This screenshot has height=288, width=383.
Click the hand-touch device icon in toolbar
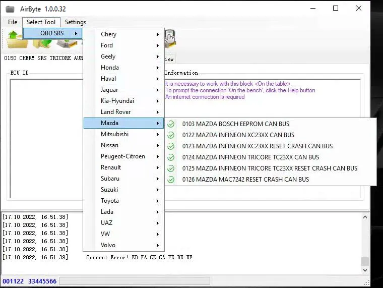point(170,38)
